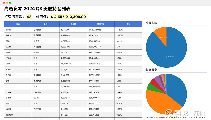Click company name 阿里巴巴
The height and width of the screenshot is (120, 211).
point(37,36)
